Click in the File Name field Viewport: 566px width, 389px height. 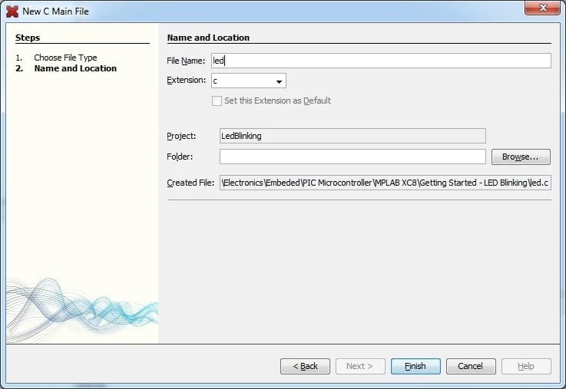pos(381,61)
